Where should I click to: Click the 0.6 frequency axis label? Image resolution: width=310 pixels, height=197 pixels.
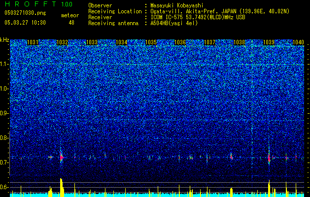pos(4,187)
